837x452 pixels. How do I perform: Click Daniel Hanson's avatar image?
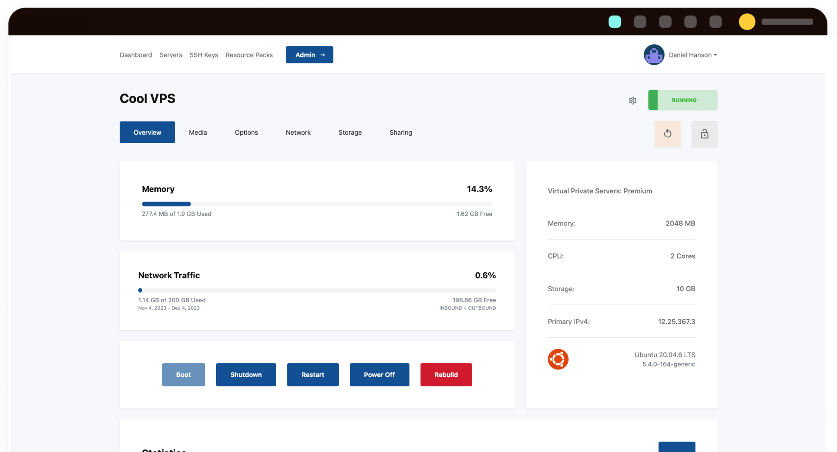click(x=654, y=55)
